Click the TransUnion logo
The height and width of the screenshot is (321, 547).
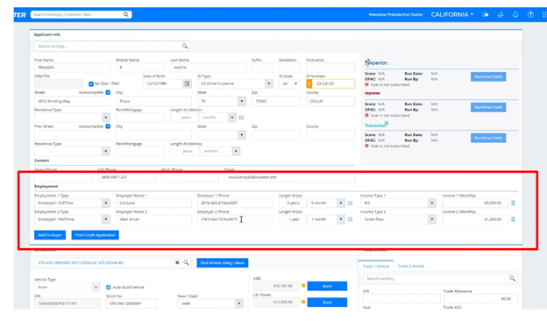(x=376, y=125)
